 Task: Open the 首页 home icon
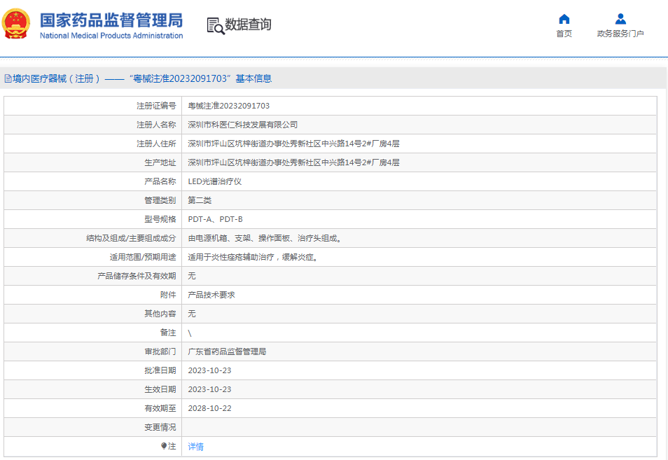pos(564,19)
